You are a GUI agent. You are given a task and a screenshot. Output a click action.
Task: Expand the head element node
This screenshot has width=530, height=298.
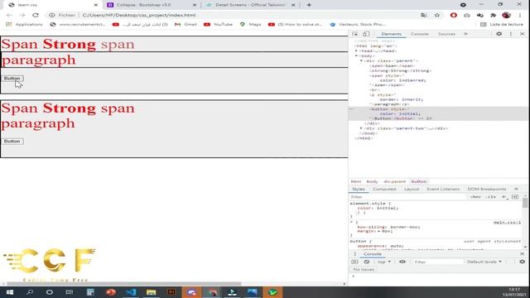click(x=356, y=50)
